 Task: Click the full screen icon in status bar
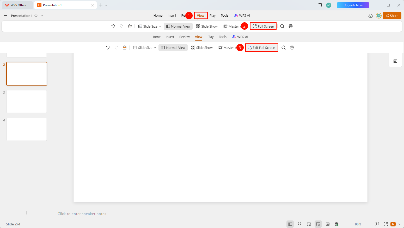point(386,224)
